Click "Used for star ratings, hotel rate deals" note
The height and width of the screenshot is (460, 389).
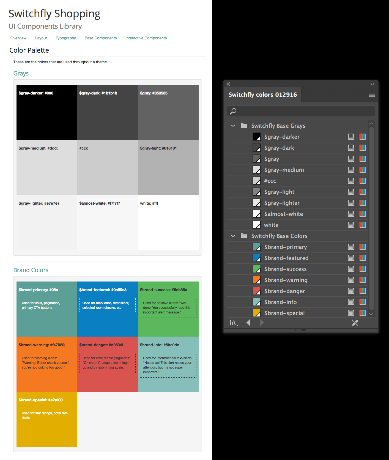[47, 416]
